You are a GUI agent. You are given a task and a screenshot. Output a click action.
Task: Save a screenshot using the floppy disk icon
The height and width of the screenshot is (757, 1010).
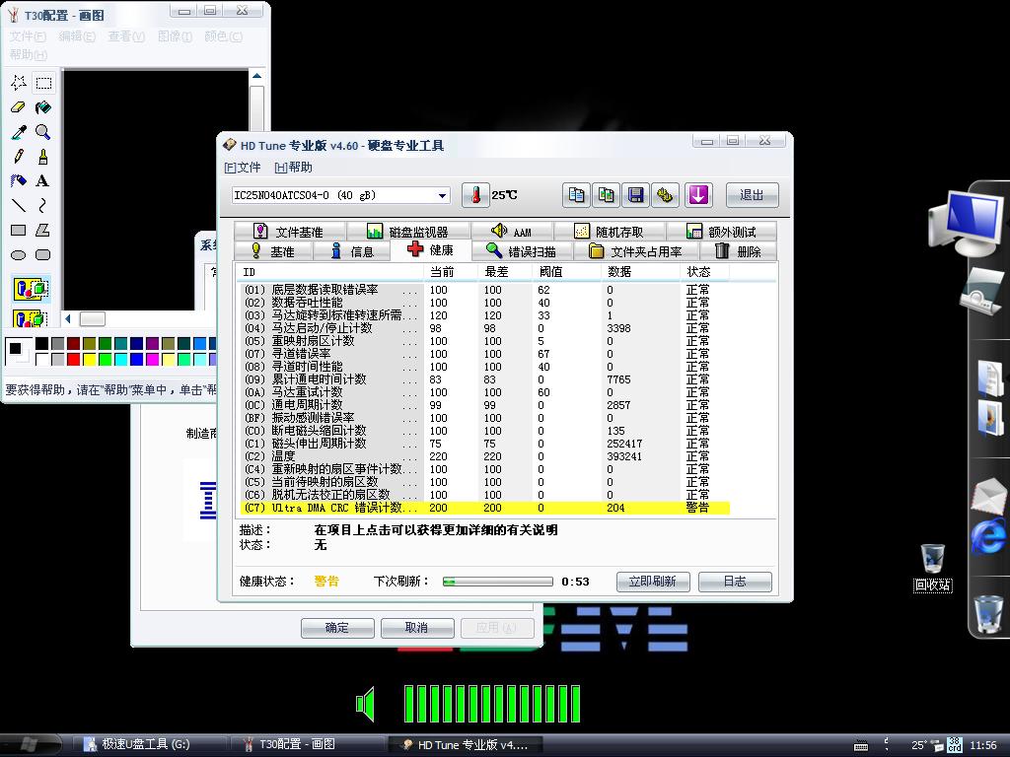tap(635, 194)
